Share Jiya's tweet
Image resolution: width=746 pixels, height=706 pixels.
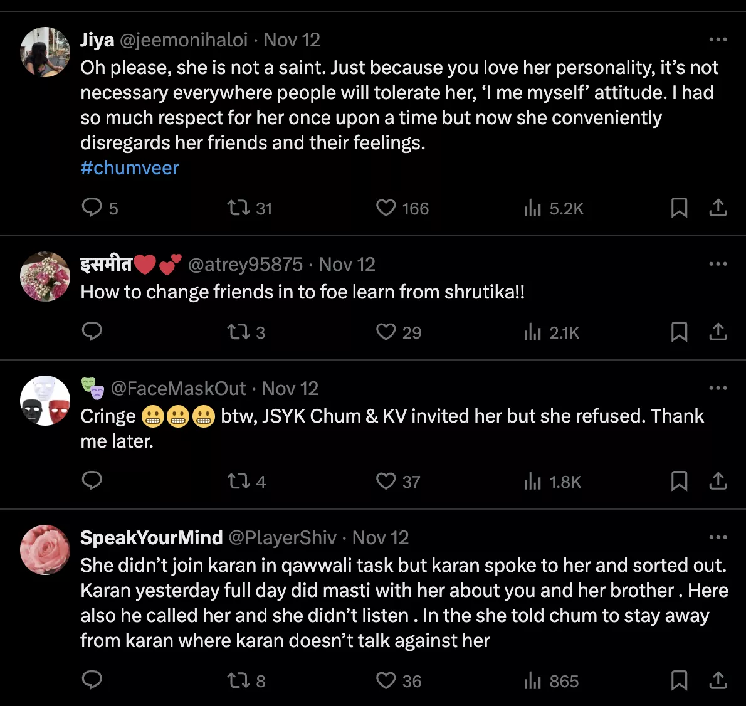718,208
